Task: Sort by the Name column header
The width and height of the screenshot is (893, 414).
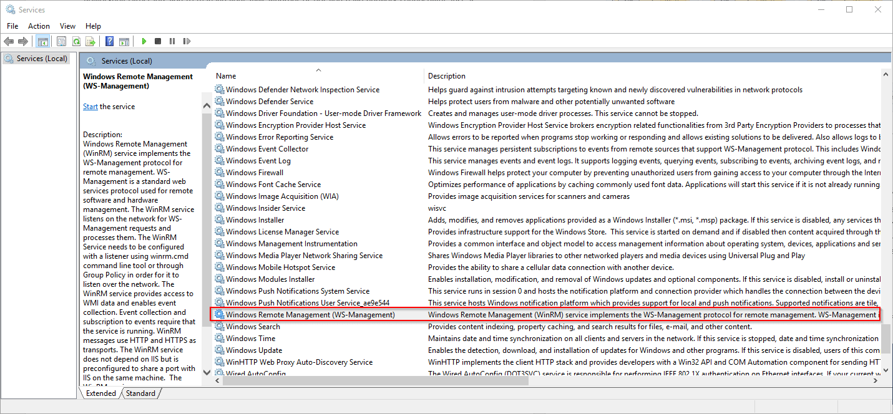Action: click(x=318, y=75)
